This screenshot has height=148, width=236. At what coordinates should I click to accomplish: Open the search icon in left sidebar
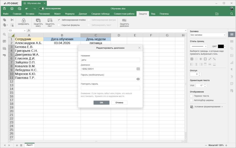4,34
